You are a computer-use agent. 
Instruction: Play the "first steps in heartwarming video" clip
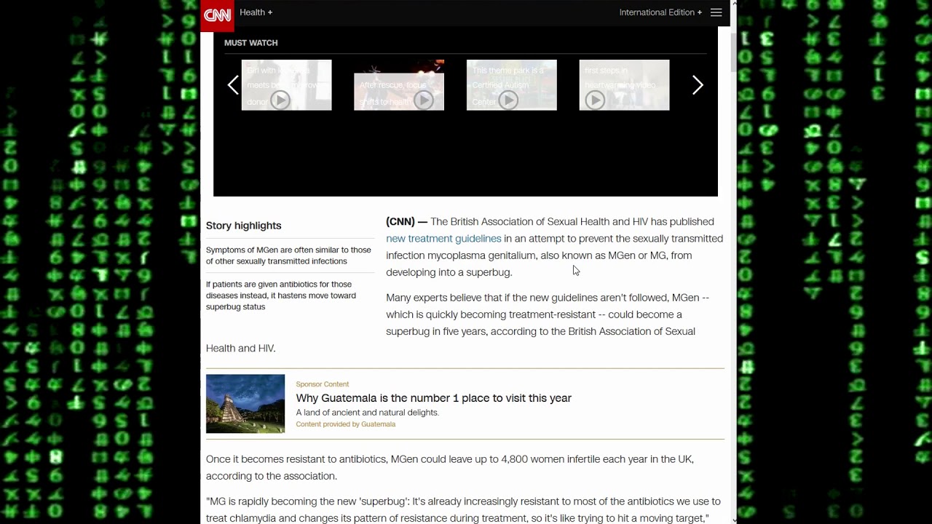(624, 85)
